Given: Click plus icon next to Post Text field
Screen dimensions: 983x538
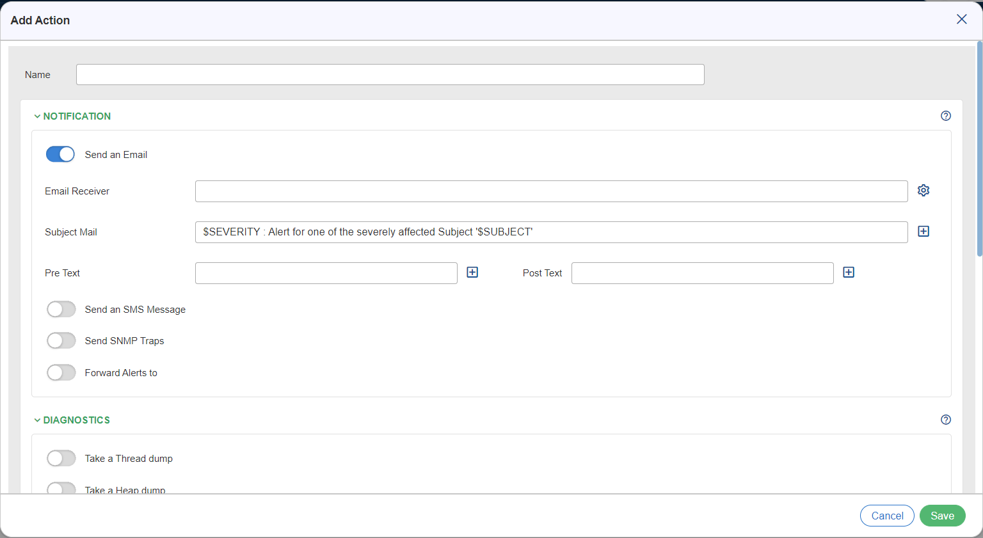Looking at the screenshot, I should tap(849, 273).
